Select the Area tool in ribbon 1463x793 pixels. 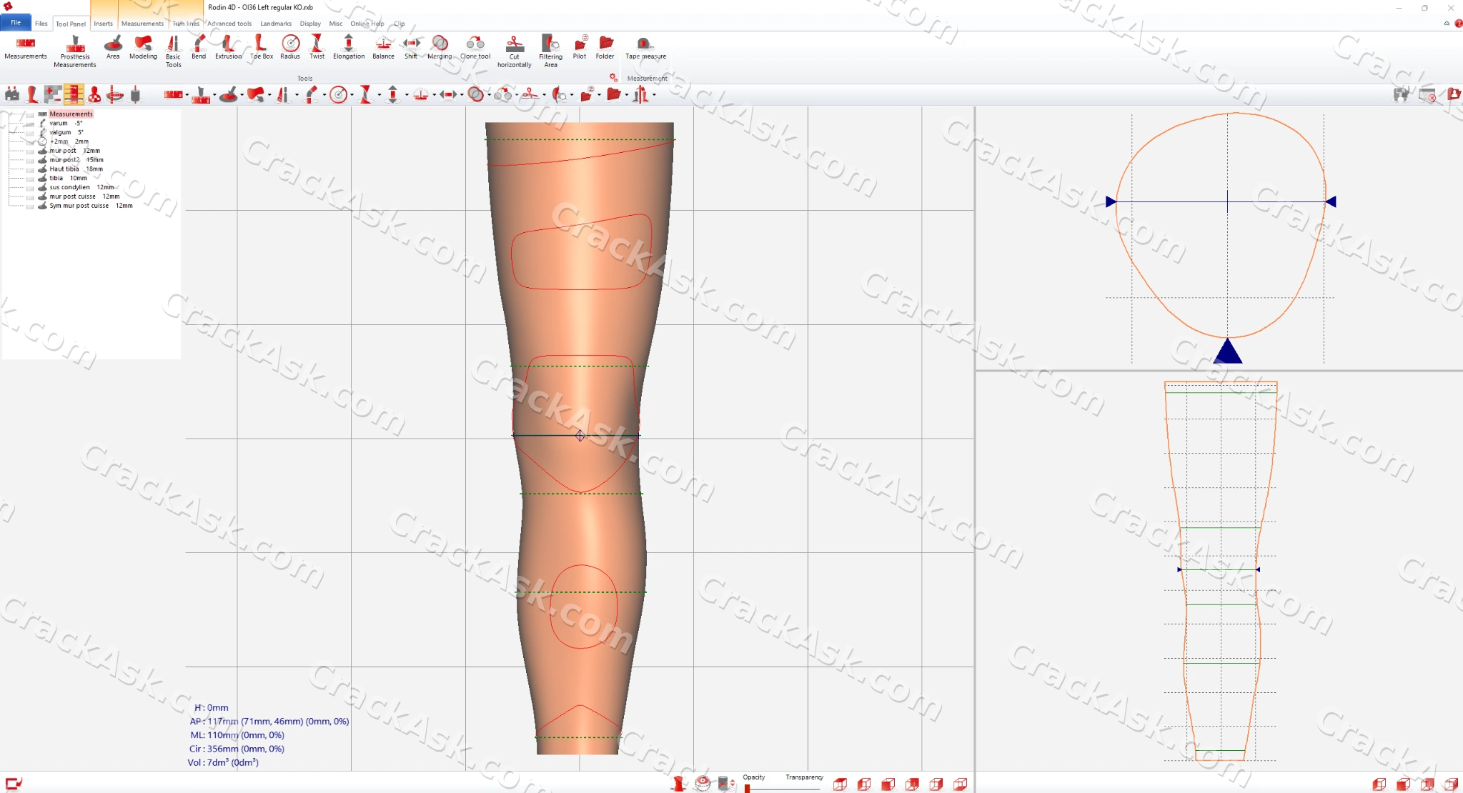coord(113,48)
